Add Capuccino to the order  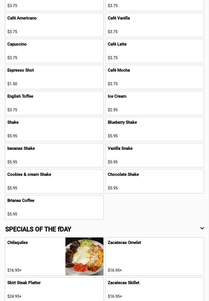point(54,51)
